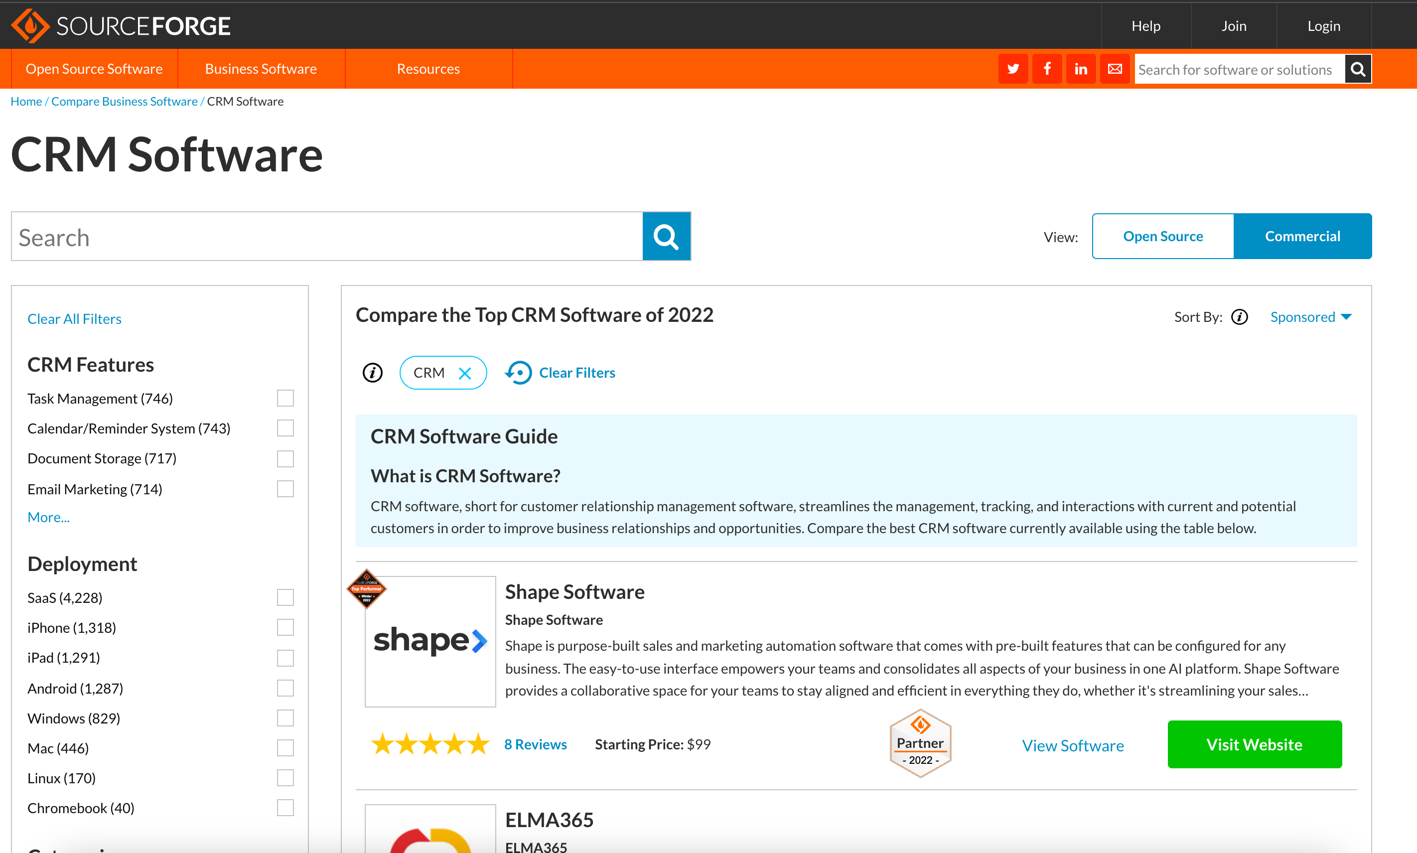Enable the SaaS deployment checkbox
The height and width of the screenshot is (853, 1417).
click(x=285, y=597)
